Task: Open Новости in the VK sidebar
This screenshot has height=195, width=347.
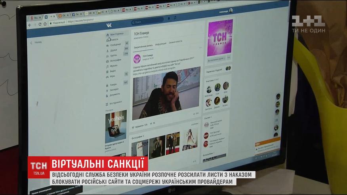Action: 114,40
